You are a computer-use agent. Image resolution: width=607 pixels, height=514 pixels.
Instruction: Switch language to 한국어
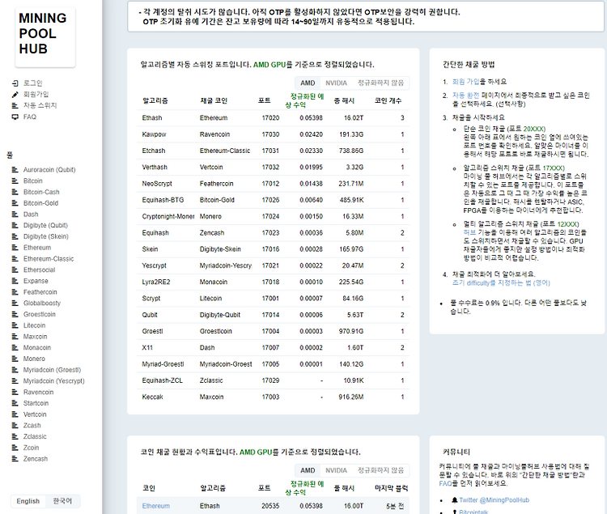tap(62, 501)
